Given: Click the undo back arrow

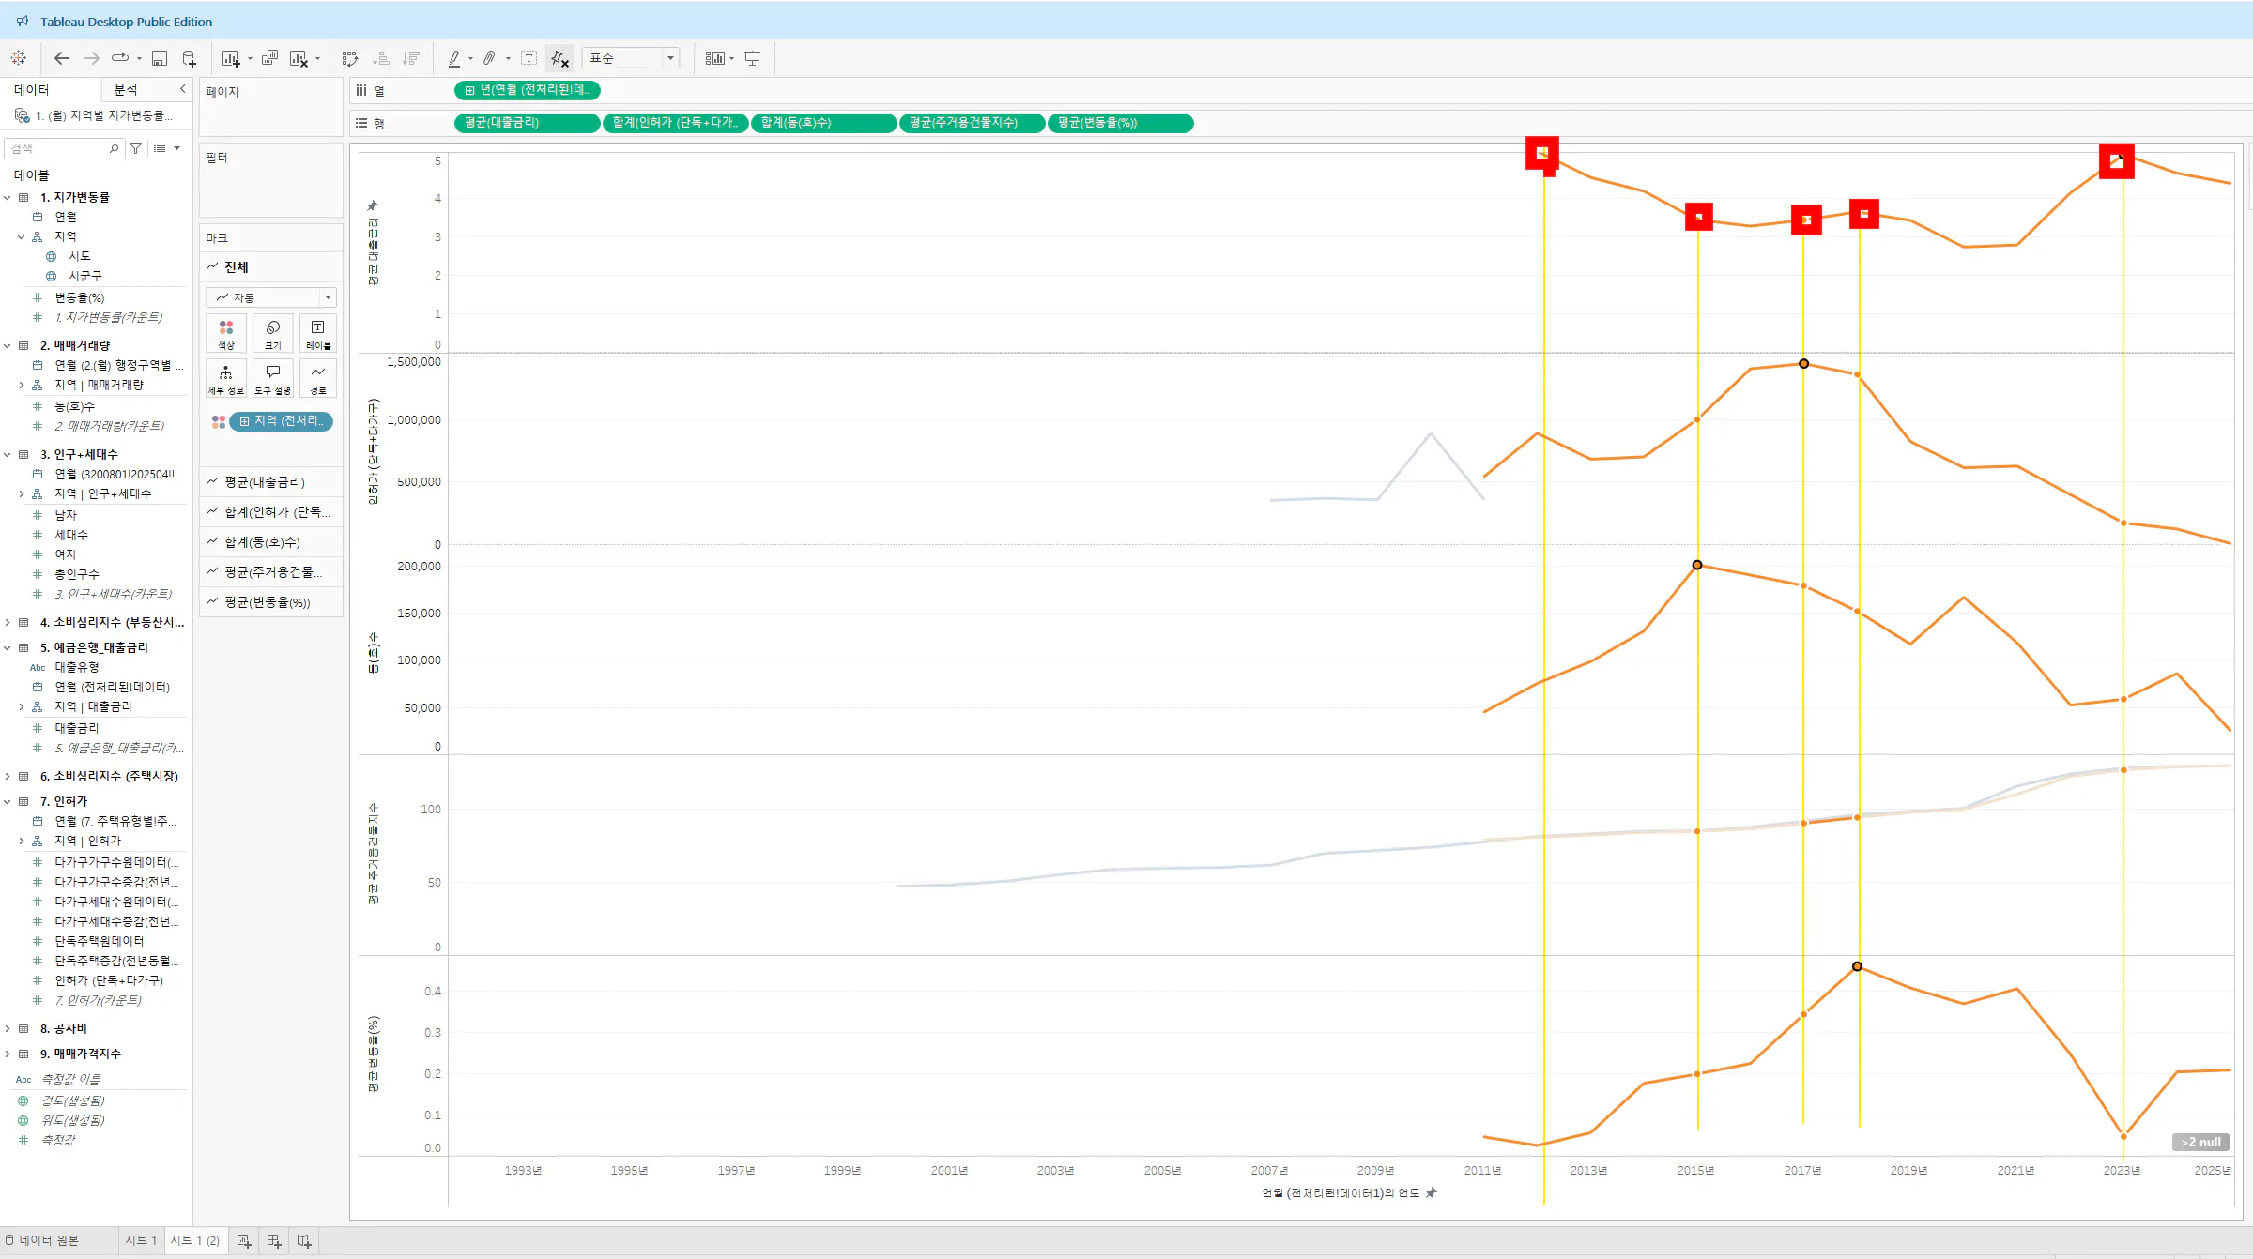Looking at the screenshot, I should pos(62,58).
